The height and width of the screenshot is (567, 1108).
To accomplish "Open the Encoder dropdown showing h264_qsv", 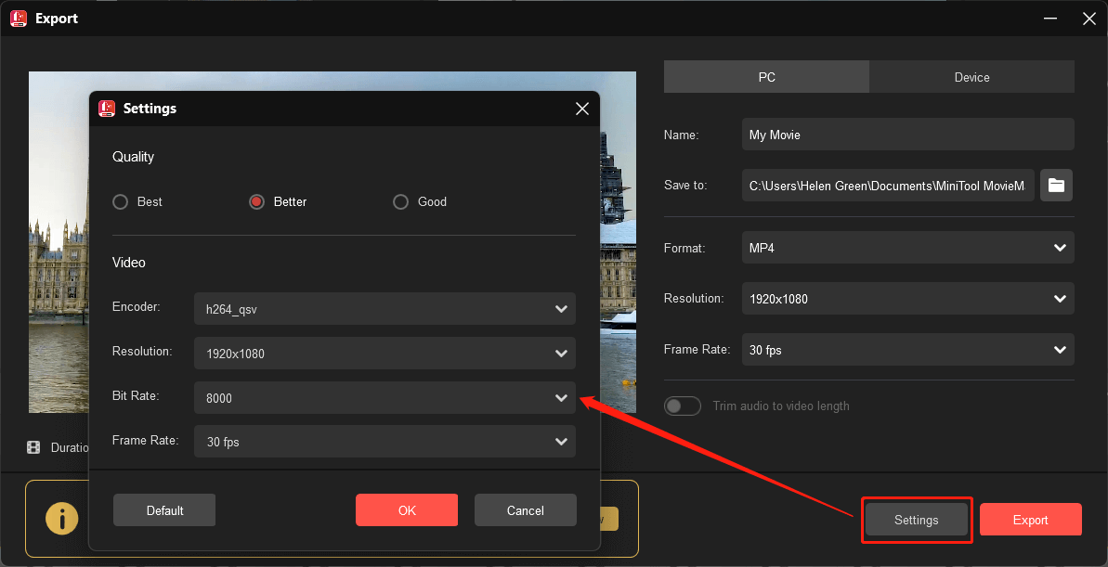I will [385, 309].
